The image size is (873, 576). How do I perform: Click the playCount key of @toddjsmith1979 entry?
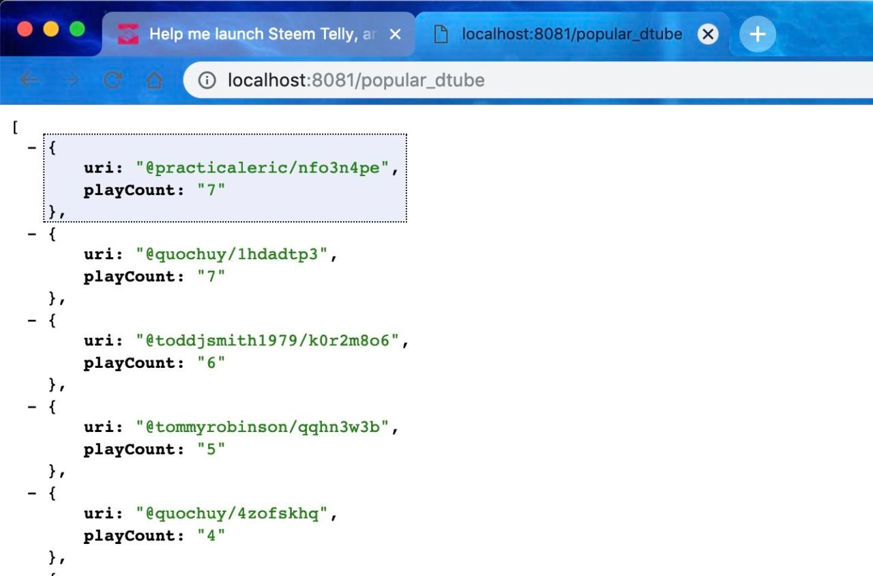pos(134,363)
